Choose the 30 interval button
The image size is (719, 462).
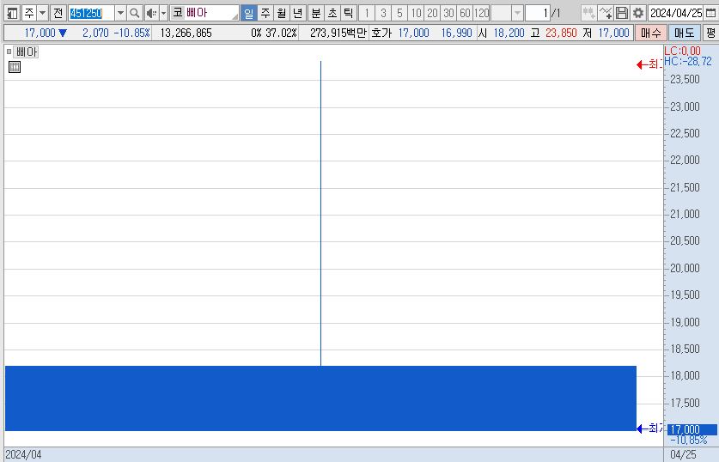click(448, 13)
